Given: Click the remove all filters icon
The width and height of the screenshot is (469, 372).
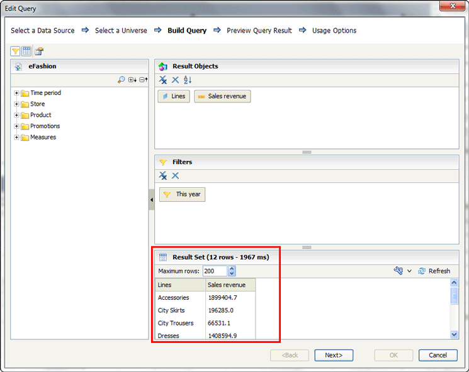Looking at the screenshot, I should pyautogui.click(x=163, y=176).
